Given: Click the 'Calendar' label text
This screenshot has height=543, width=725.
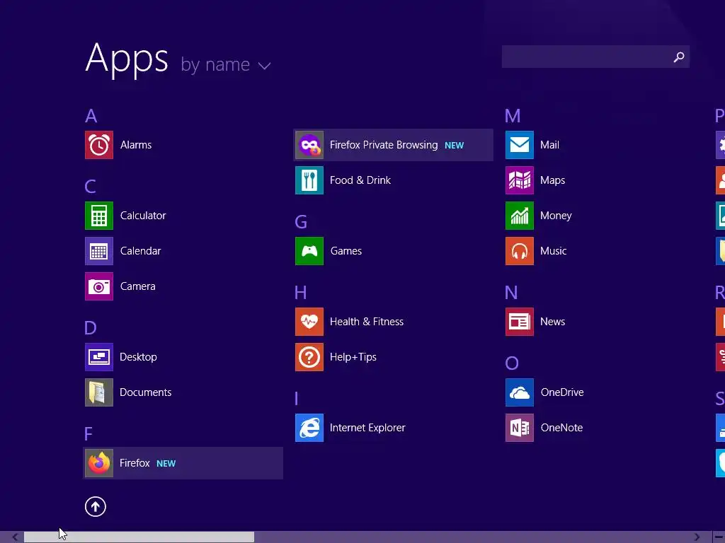Looking at the screenshot, I should point(141,251).
